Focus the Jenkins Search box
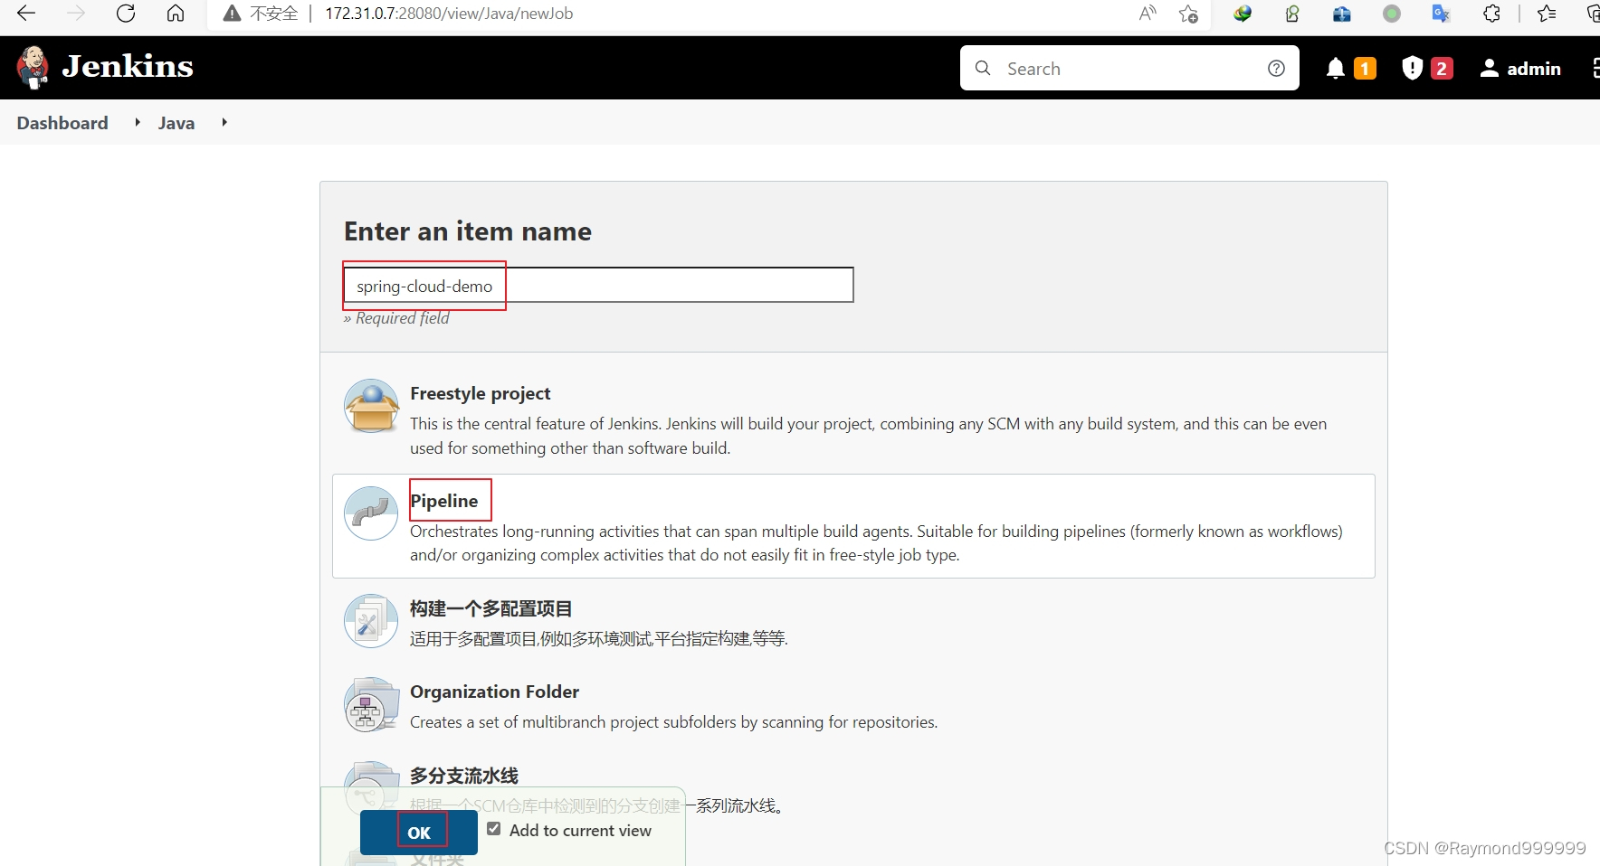Image resolution: width=1600 pixels, height=866 pixels. (x=1129, y=68)
